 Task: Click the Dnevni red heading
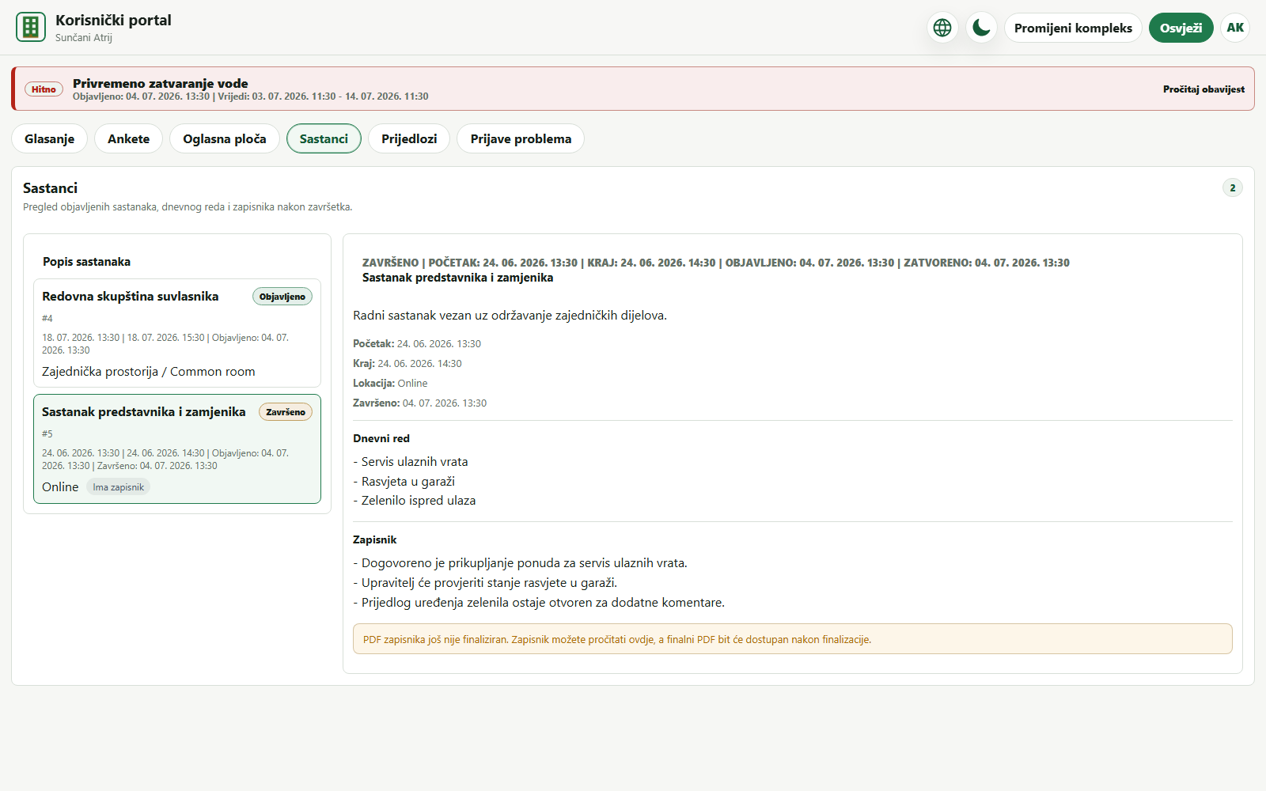click(381, 438)
